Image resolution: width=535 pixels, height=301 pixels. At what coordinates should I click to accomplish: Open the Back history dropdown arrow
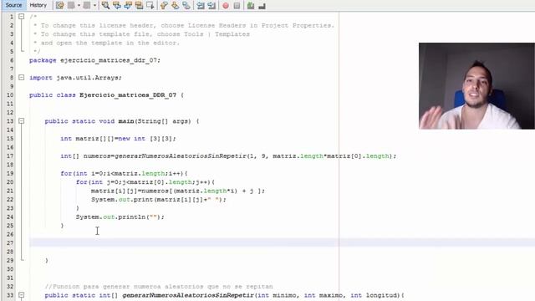(79, 6)
